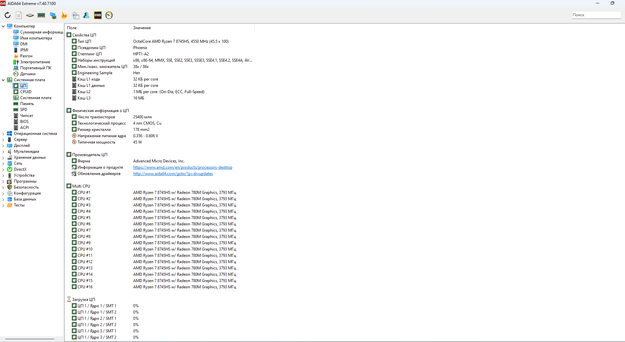Image resolution: width=625 pixels, height=342 pixels.
Task: Select the Кэш L3 row
Action: [159, 98]
